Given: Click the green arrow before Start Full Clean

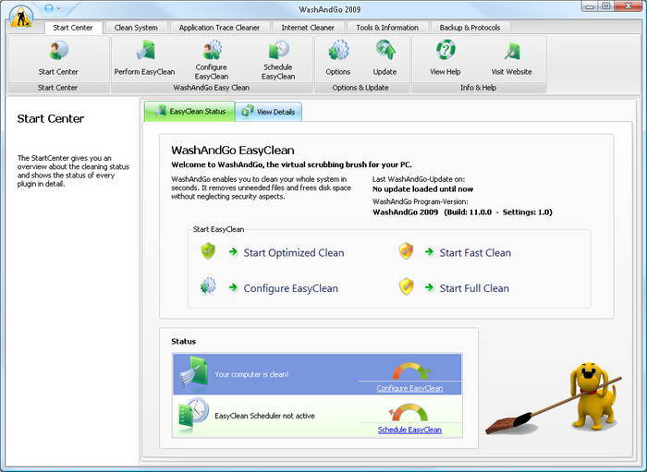Looking at the screenshot, I should [429, 287].
